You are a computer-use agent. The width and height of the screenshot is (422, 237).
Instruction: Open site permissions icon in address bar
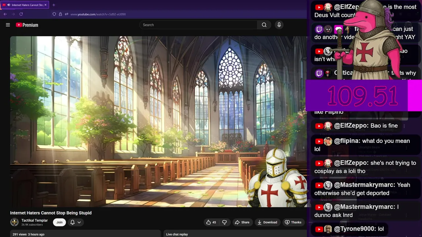(67, 14)
